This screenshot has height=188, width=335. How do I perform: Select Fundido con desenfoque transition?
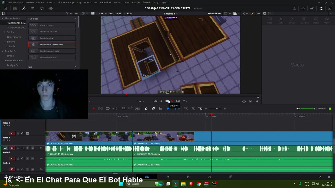[52, 45]
